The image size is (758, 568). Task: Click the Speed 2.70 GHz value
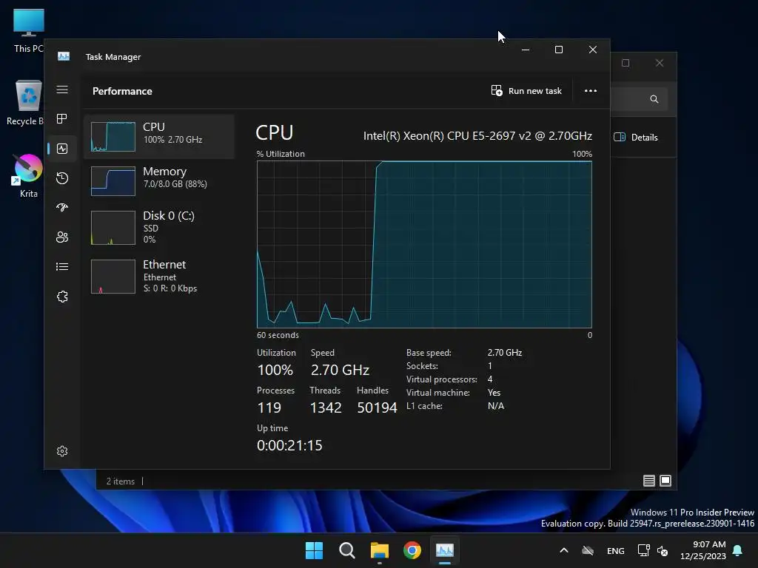pyautogui.click(x=340, y=370)
